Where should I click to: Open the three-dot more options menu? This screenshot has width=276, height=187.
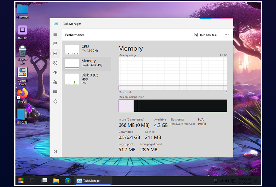tap(227, 35)
